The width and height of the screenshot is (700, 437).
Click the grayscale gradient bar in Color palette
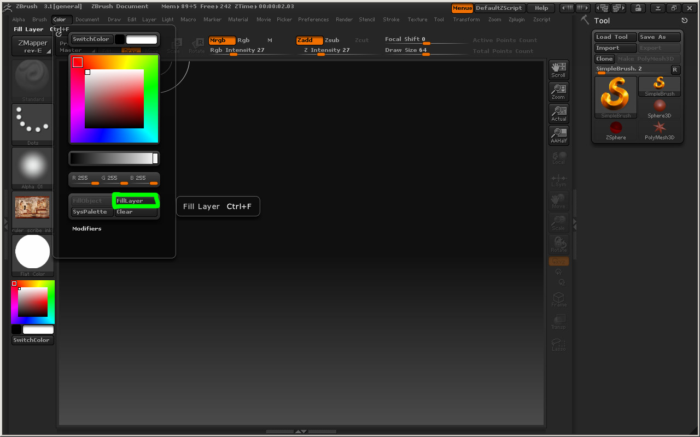[x=114, y=158]
